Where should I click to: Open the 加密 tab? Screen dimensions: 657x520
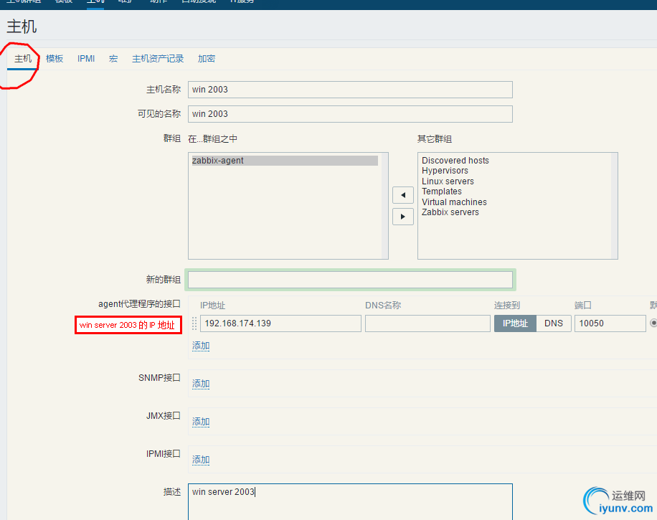(x=207, y=59)
